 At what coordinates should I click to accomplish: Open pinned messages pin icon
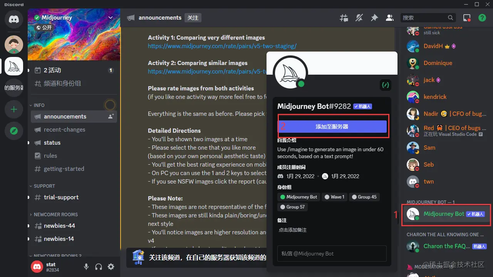(x=374, y=18)
